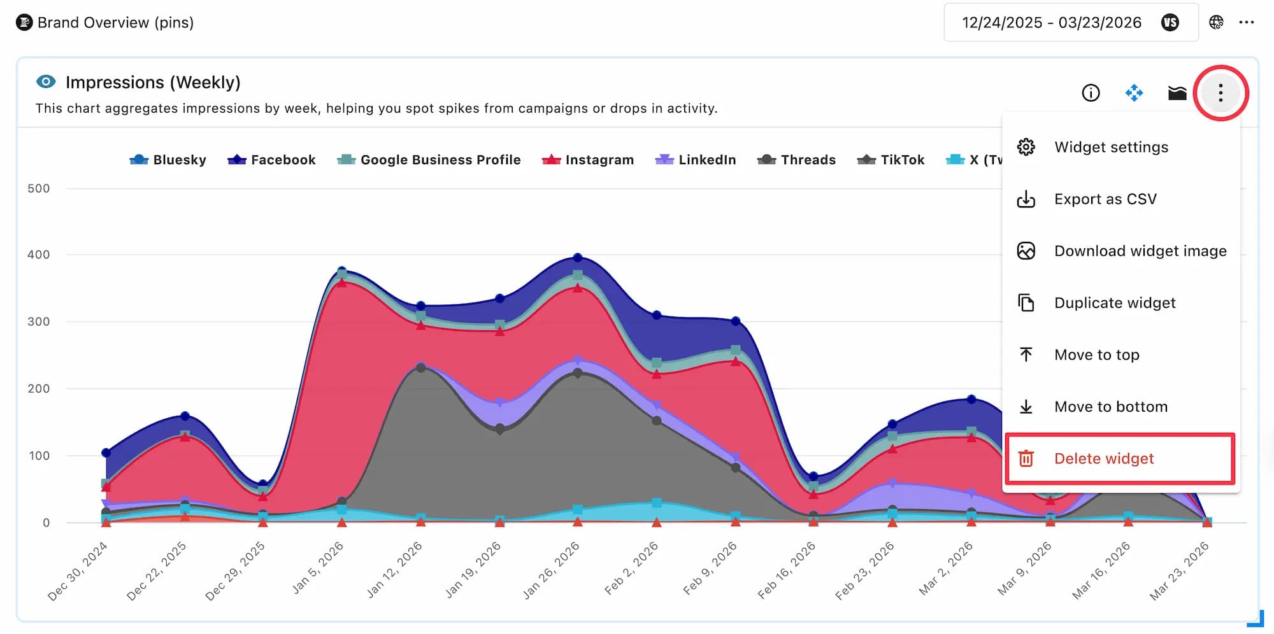Click the Brand Overview logo icon
This screenshot has width=1274, height=634.
click(24, 22)
